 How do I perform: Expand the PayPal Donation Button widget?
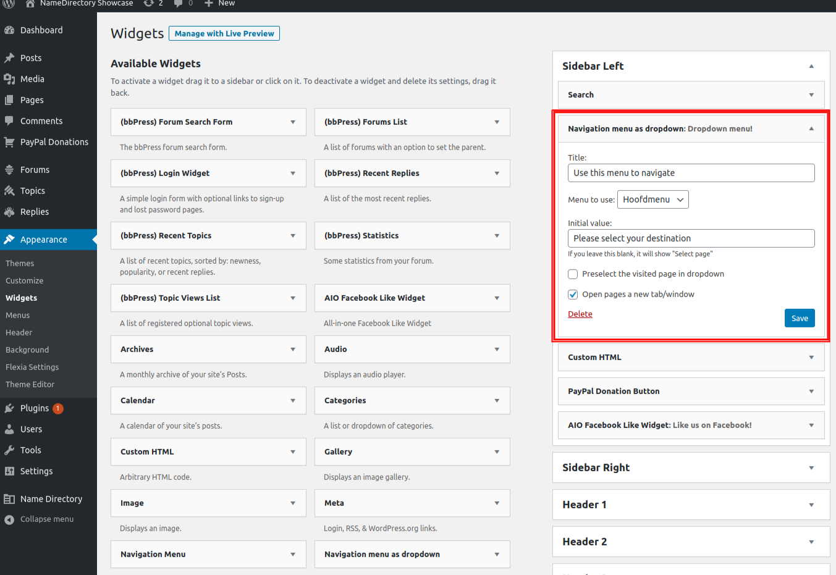coord(811,392)
